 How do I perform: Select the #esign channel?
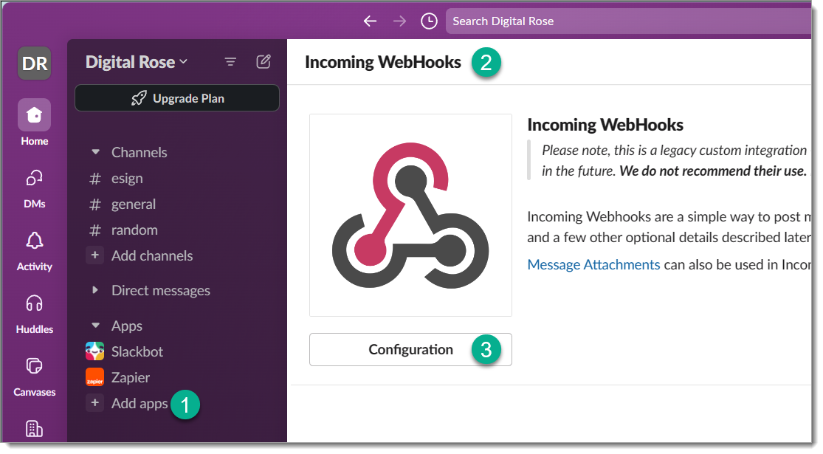[126, 178]
